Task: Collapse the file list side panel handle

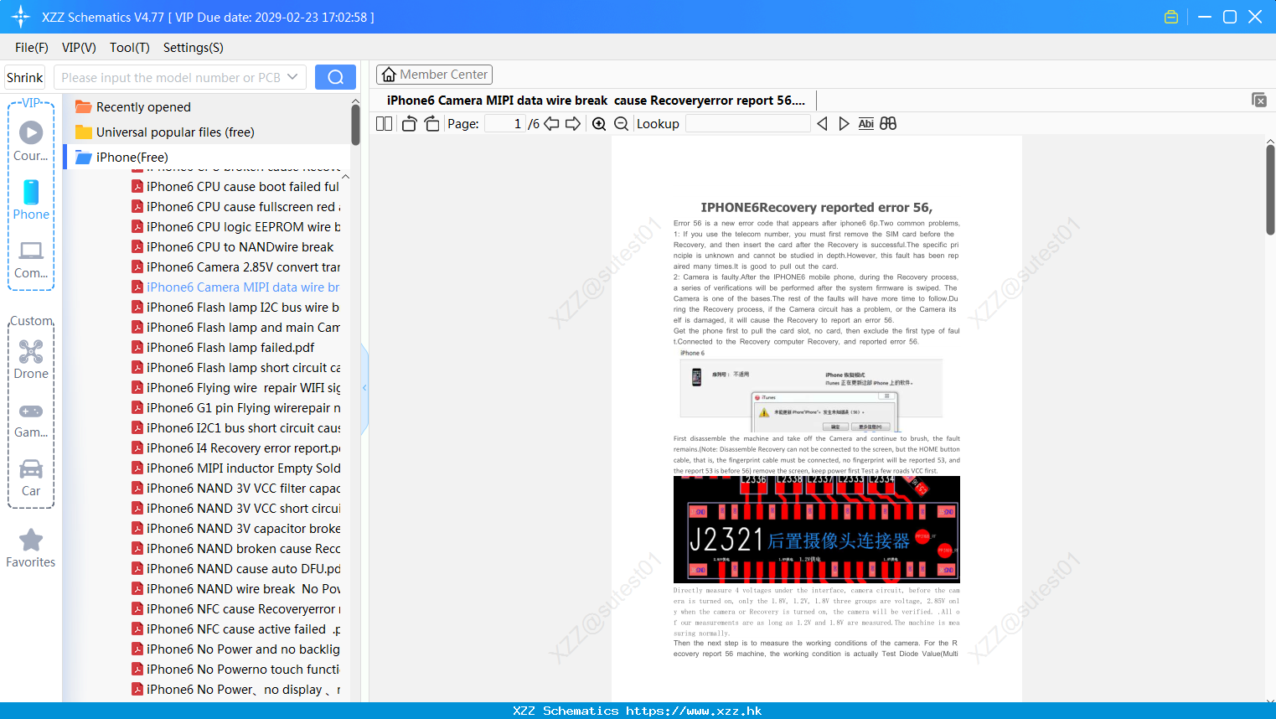Action: 364,387
